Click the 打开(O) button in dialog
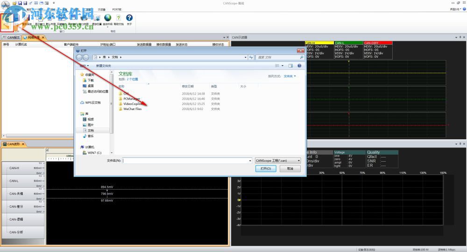The width and height of the screenshot is (467, 252). pyautogui.click(x=266, y=169)
